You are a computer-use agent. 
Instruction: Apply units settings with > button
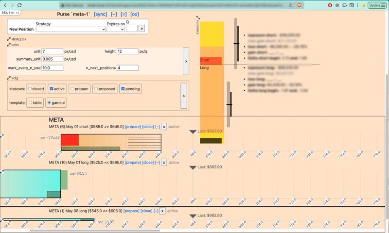pyautogui.click(x=186, y=61)
